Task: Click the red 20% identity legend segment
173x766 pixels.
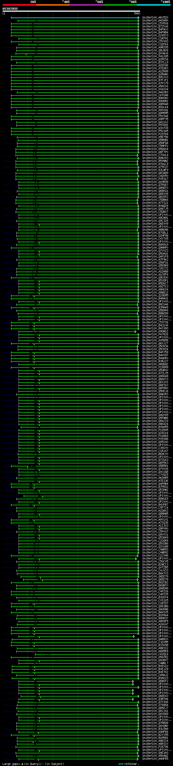Action: pos(19,5)
